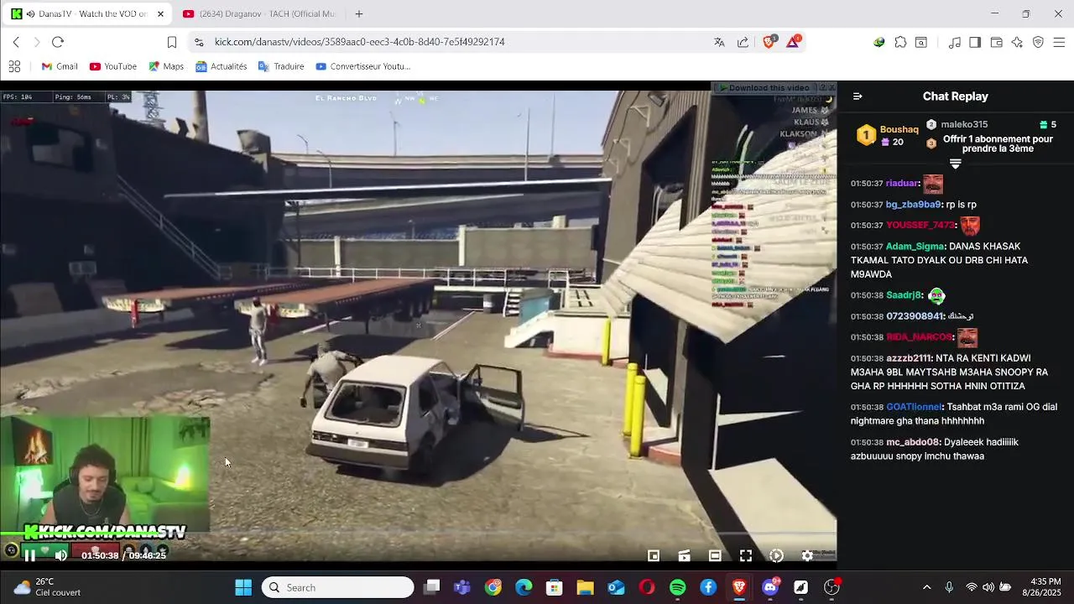Click chat username Saadrj8

904,295
